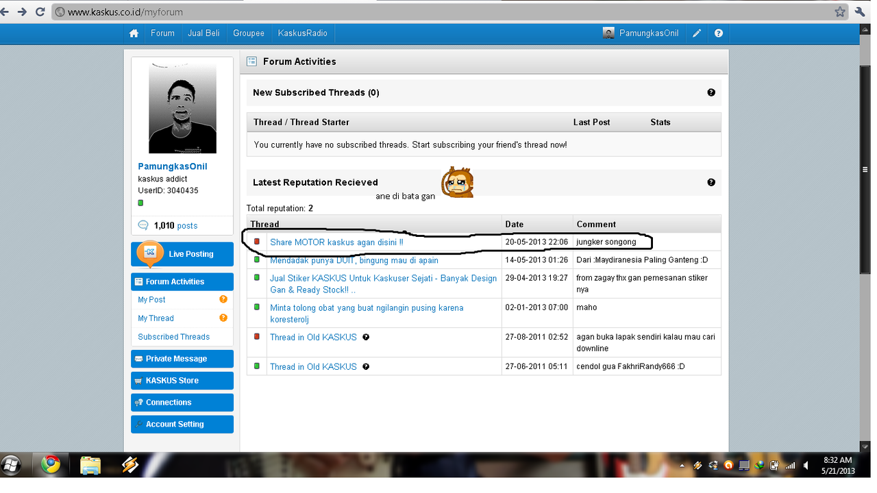Click the Total reputation: 2 text
This screenshot has height=493, width=877.
pyautogui.click(x=280, y=208)
